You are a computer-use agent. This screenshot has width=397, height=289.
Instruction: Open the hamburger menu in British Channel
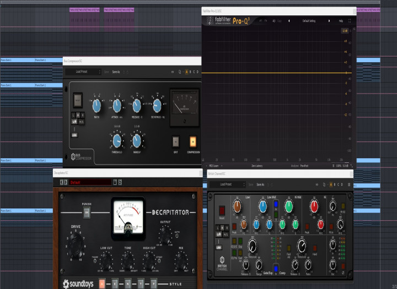click(349, 184)
